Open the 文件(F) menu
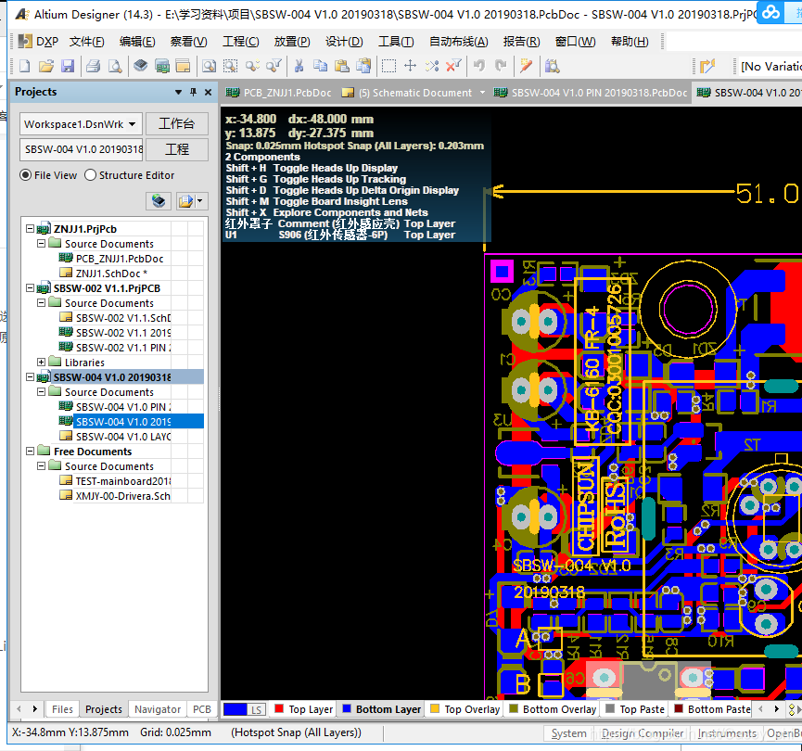This screenshot has width=802, height=751. click(87, 42)
